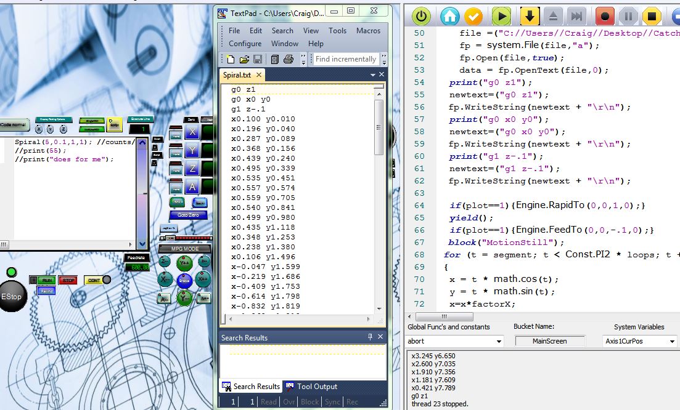680x410 pixels.
Task: Expand the Global Func's abort dropdown
Action: pyautogui.click(x=499, y=342)
